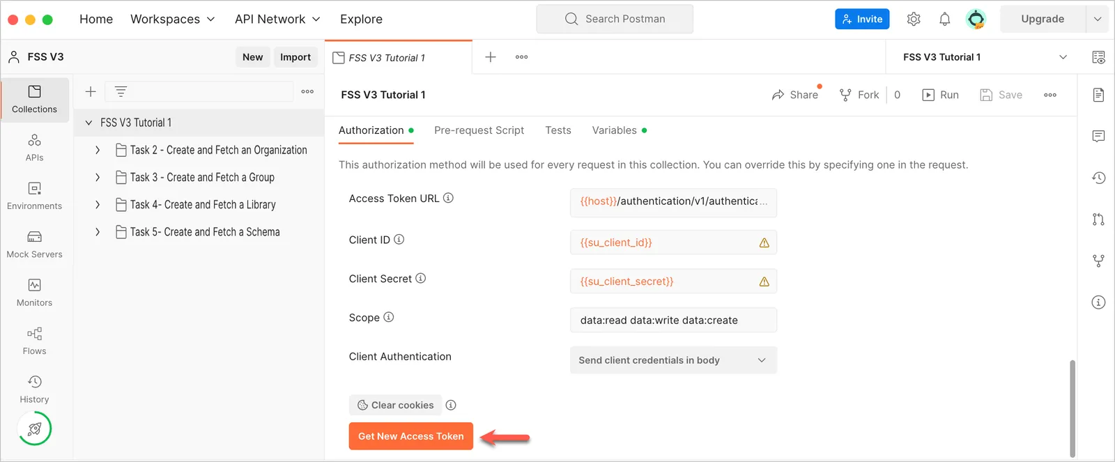Image resolution: width=1115 pixels, height=462 pixels.
Task: Click info icon next to Scope
Action: coord(388,317)
